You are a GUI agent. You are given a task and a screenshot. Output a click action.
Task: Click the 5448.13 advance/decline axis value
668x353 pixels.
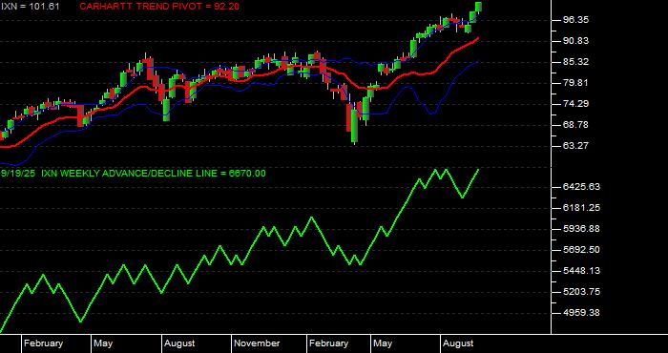point(580,271)
